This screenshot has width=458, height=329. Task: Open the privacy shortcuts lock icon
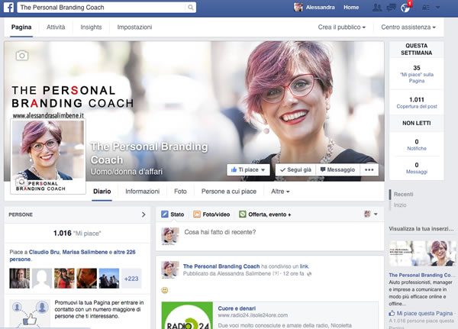point(426,8)
